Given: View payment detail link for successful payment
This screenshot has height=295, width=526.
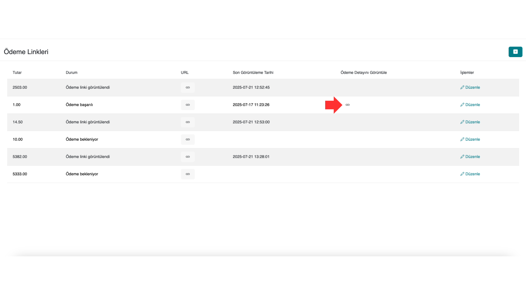Looking at the screenshot, I should click(347, 105).
